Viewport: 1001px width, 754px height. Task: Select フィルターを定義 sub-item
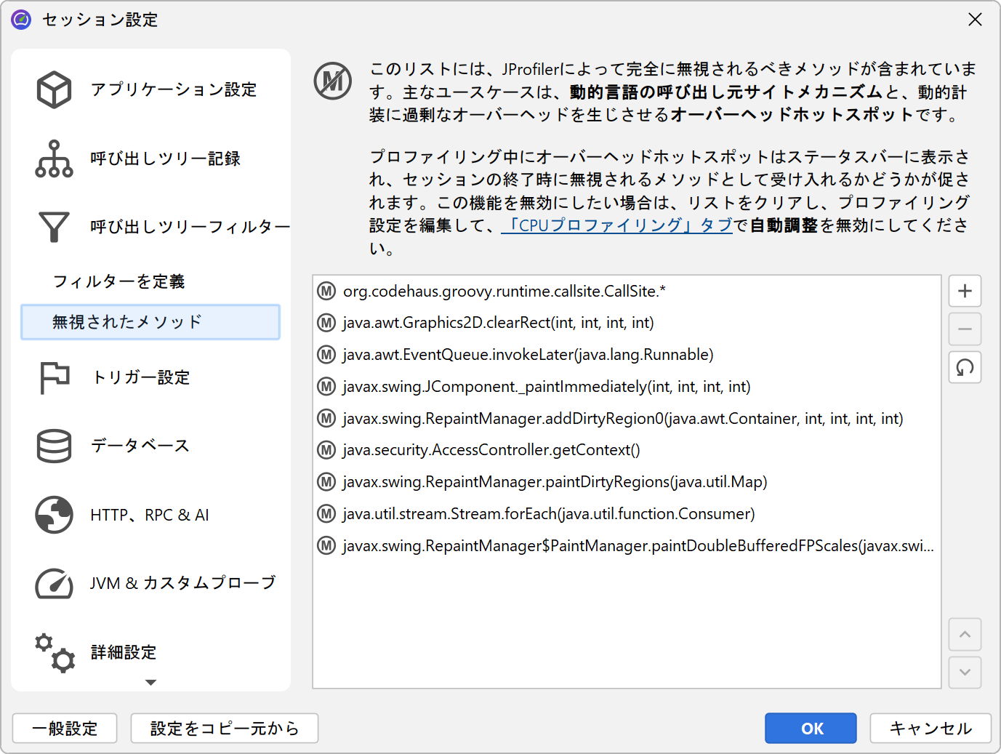pos(118,281)
